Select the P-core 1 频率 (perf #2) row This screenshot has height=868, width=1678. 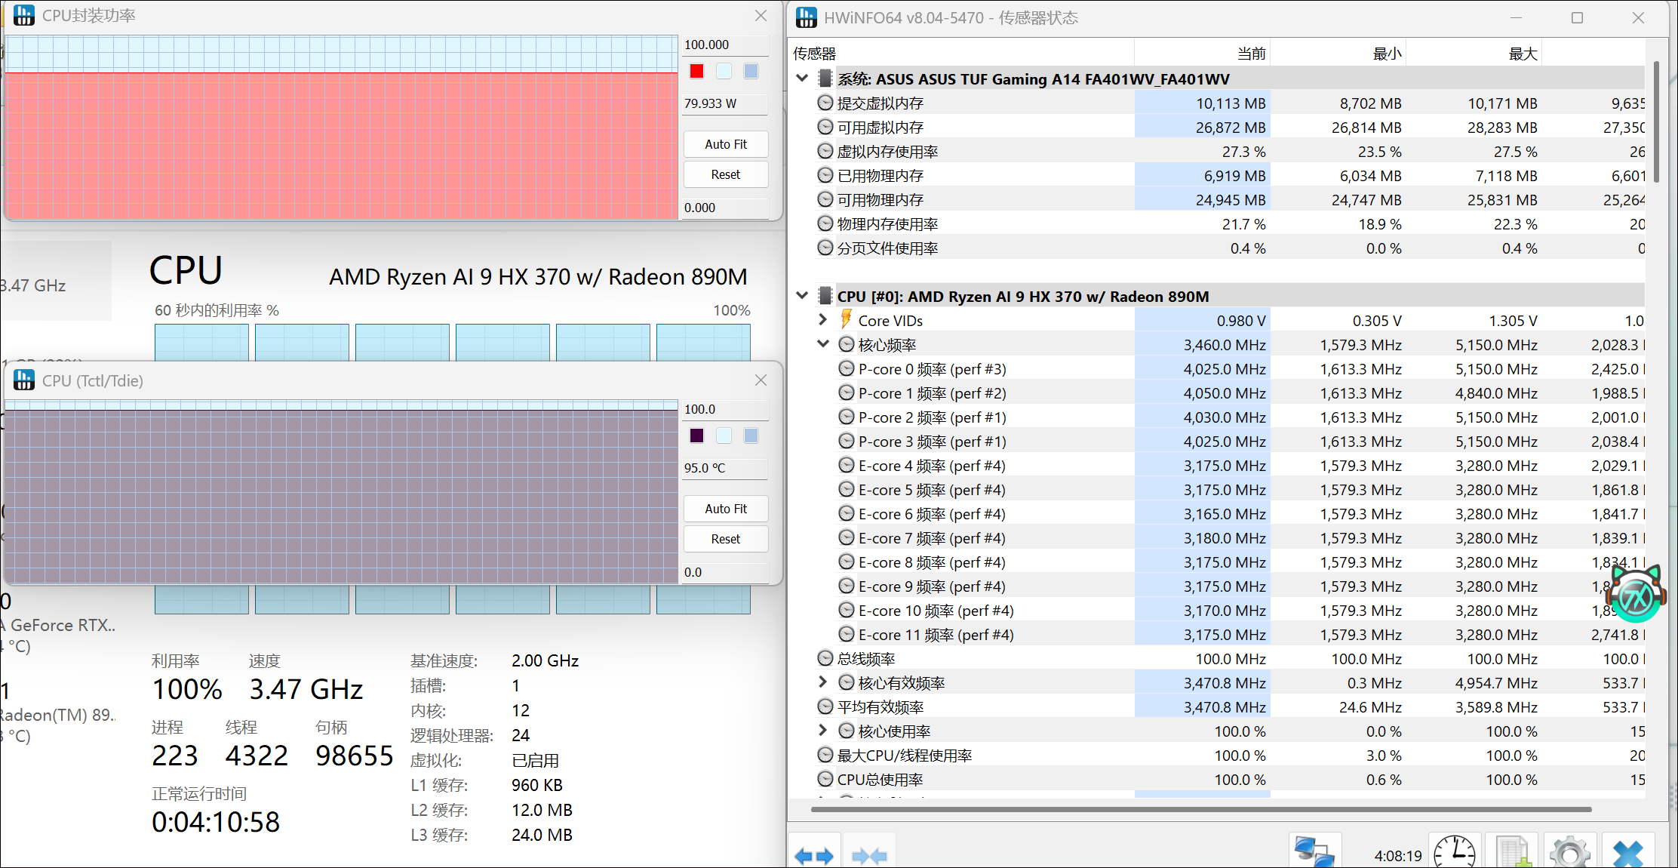(1216, 392)
